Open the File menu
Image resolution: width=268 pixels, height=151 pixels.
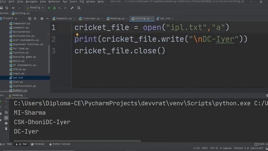(x=3, y=2)
